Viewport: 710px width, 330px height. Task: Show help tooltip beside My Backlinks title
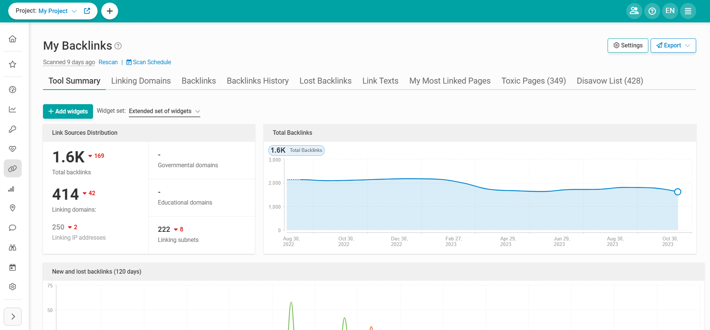click(118, 46)
